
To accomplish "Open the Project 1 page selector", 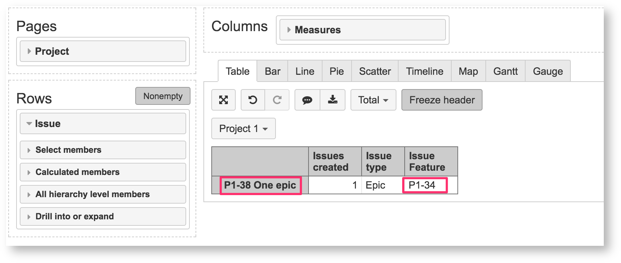I will pos(243,128).
